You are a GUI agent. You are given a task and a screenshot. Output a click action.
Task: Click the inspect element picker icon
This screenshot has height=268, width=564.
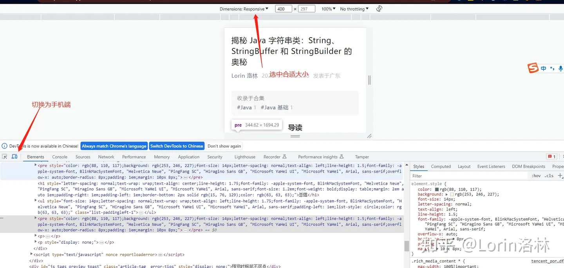[5, 156]
